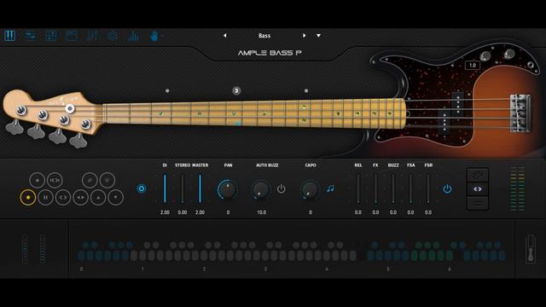Click the 1.0 value box on guitar body

tap(473, 65)
